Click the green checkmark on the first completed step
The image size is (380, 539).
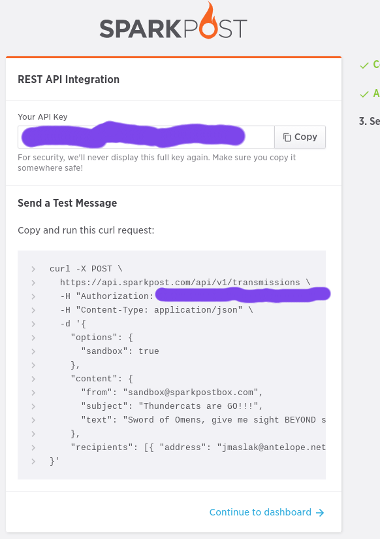click(x=364, y=64)
